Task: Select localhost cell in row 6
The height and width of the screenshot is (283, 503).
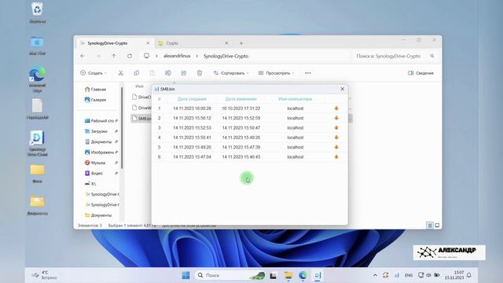Action: (296, 157)
